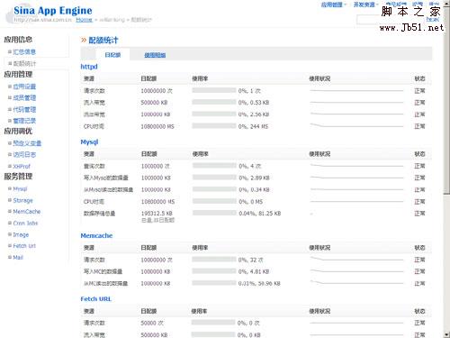Click the bullet icon beside Cron Jobs link
450x338 pixels.
click(10, 223)
